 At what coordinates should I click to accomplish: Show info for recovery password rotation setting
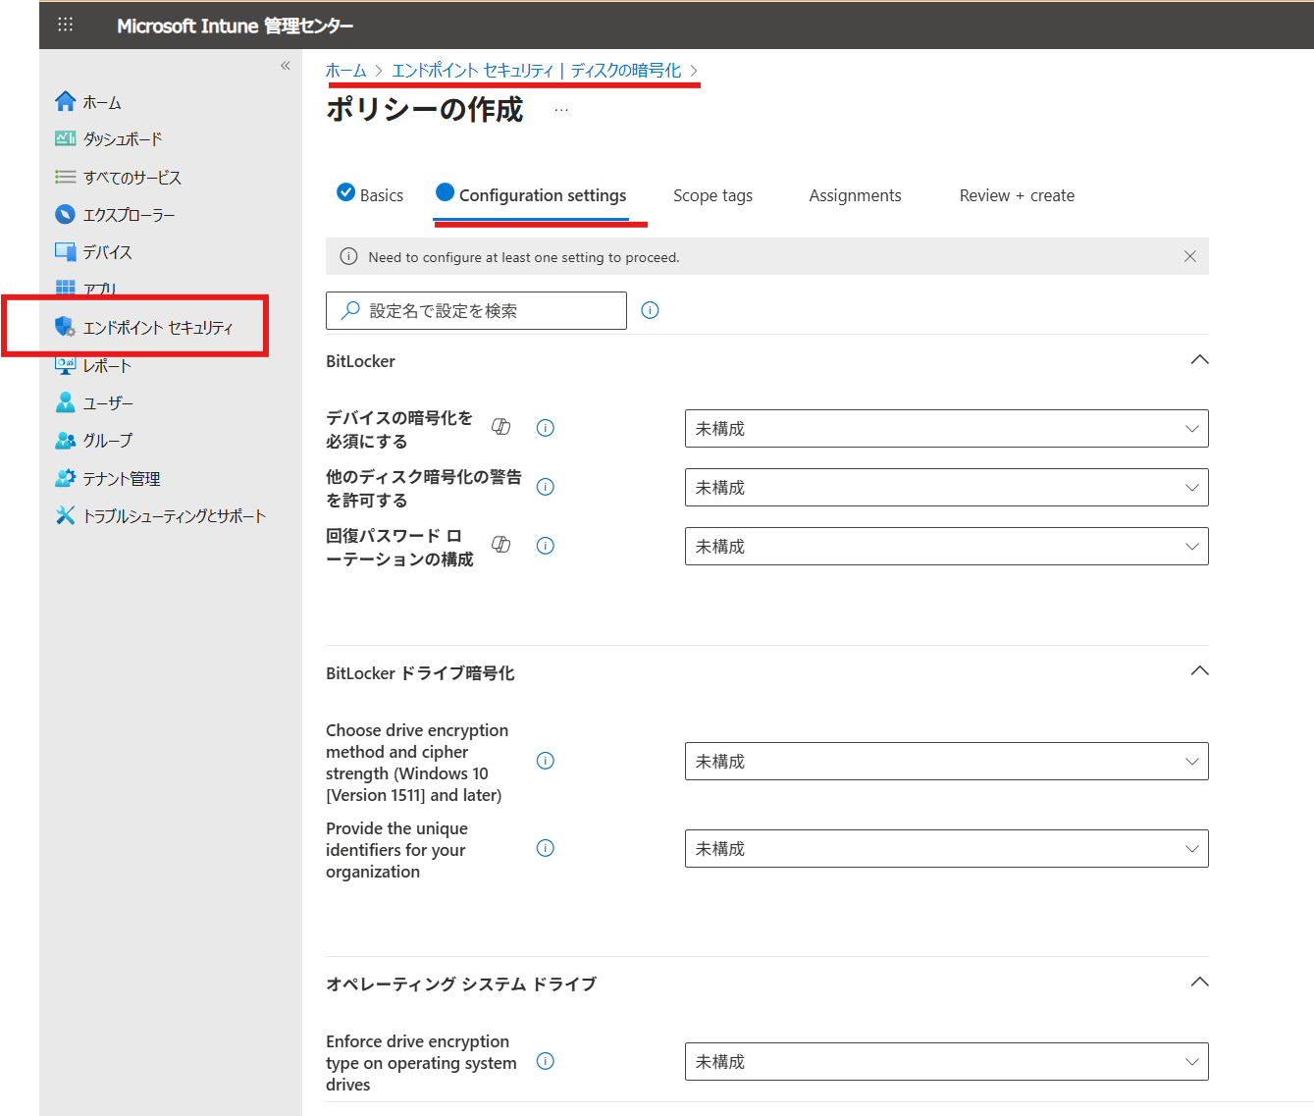pos(546,546)
